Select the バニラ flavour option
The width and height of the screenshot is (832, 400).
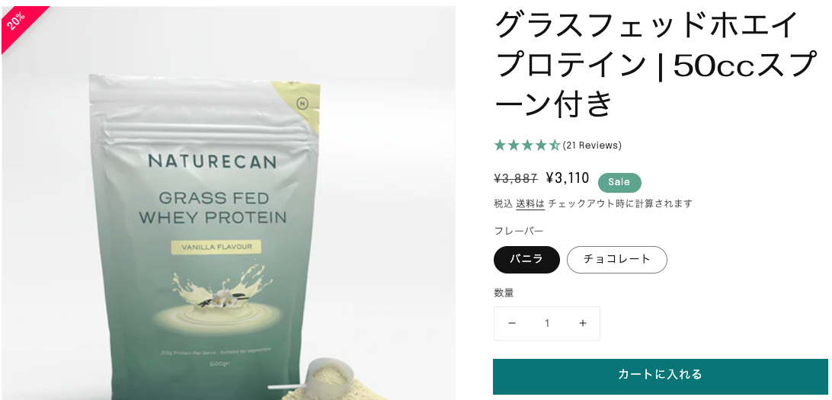pyautogui.click(x=526, y=259)
